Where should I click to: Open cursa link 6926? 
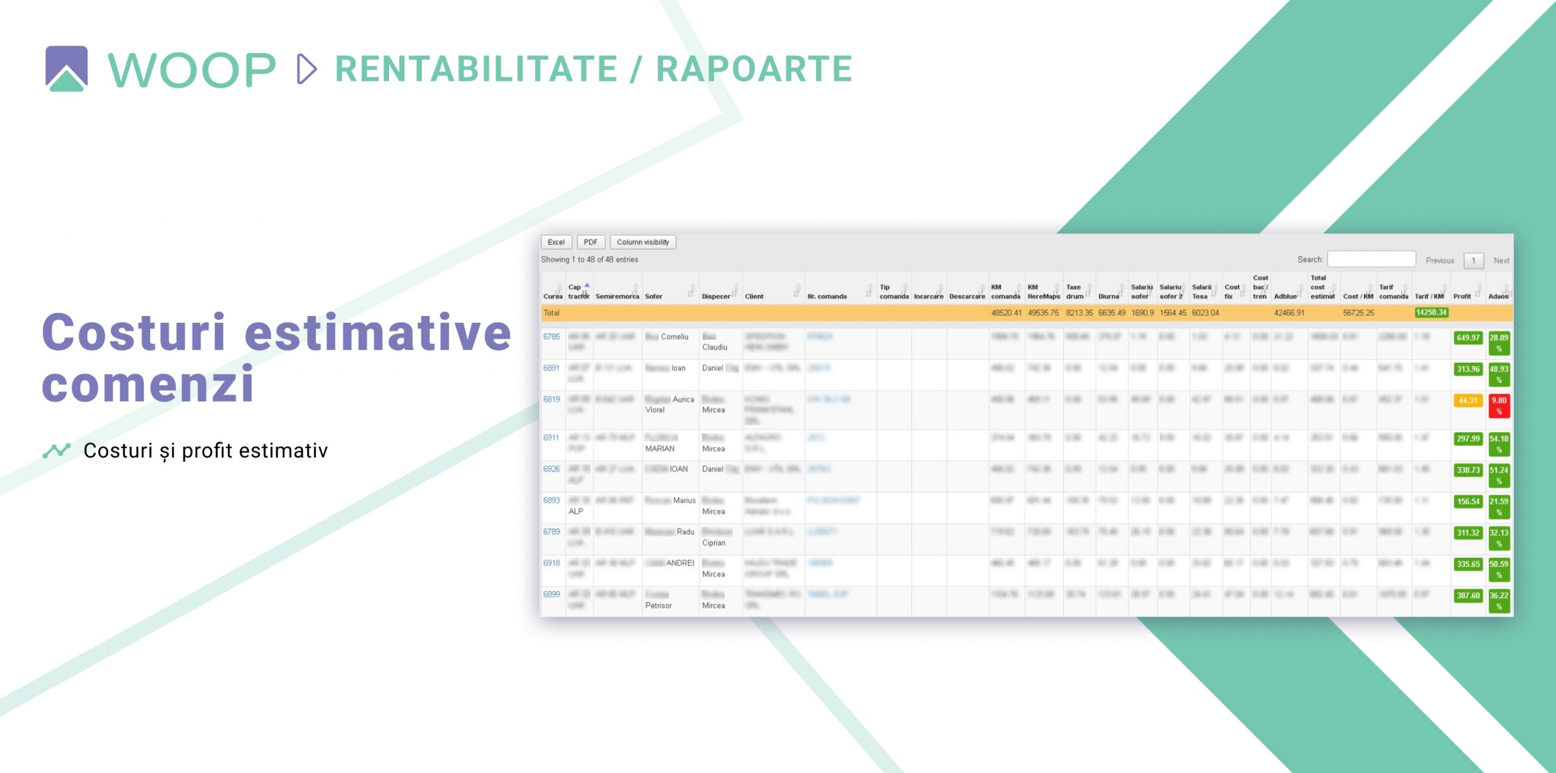click(x=551, y=469)
